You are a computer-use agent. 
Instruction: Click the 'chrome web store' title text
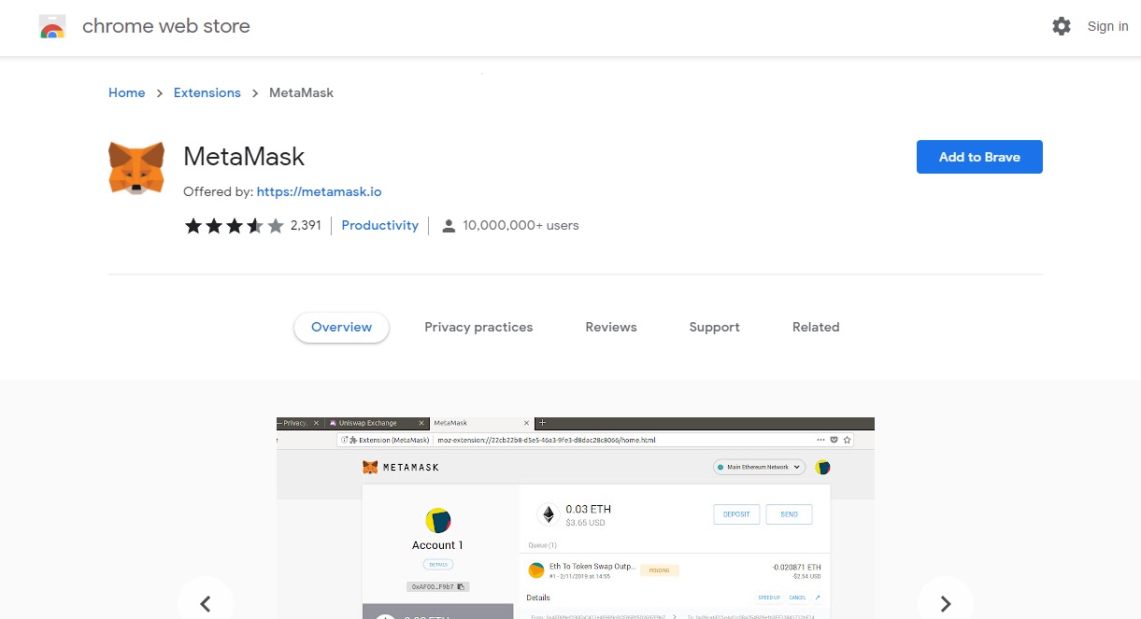point(166,26)
